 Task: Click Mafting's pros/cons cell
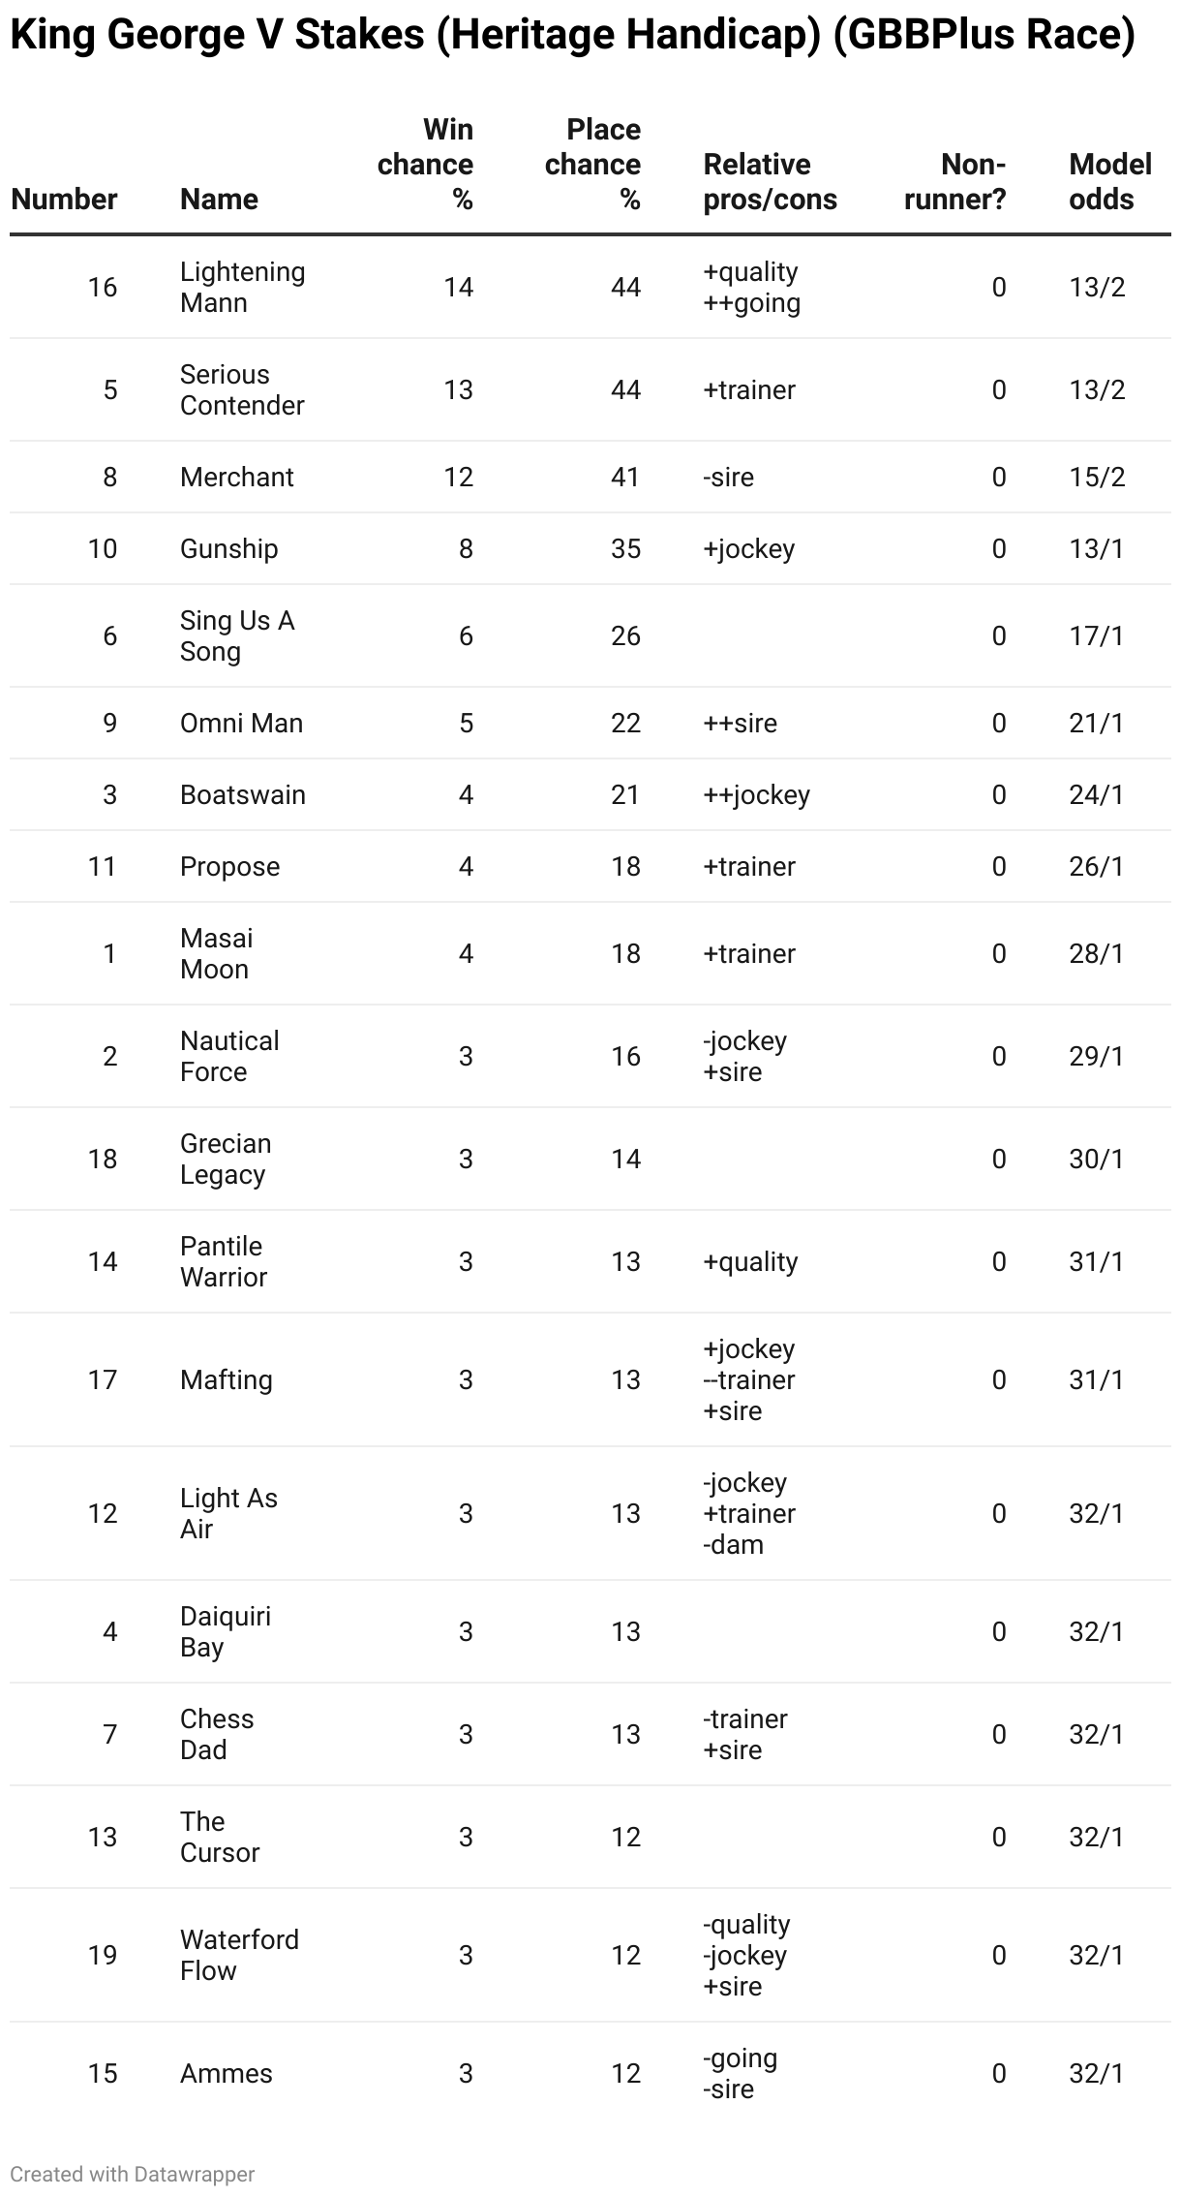click(749, 1379)
